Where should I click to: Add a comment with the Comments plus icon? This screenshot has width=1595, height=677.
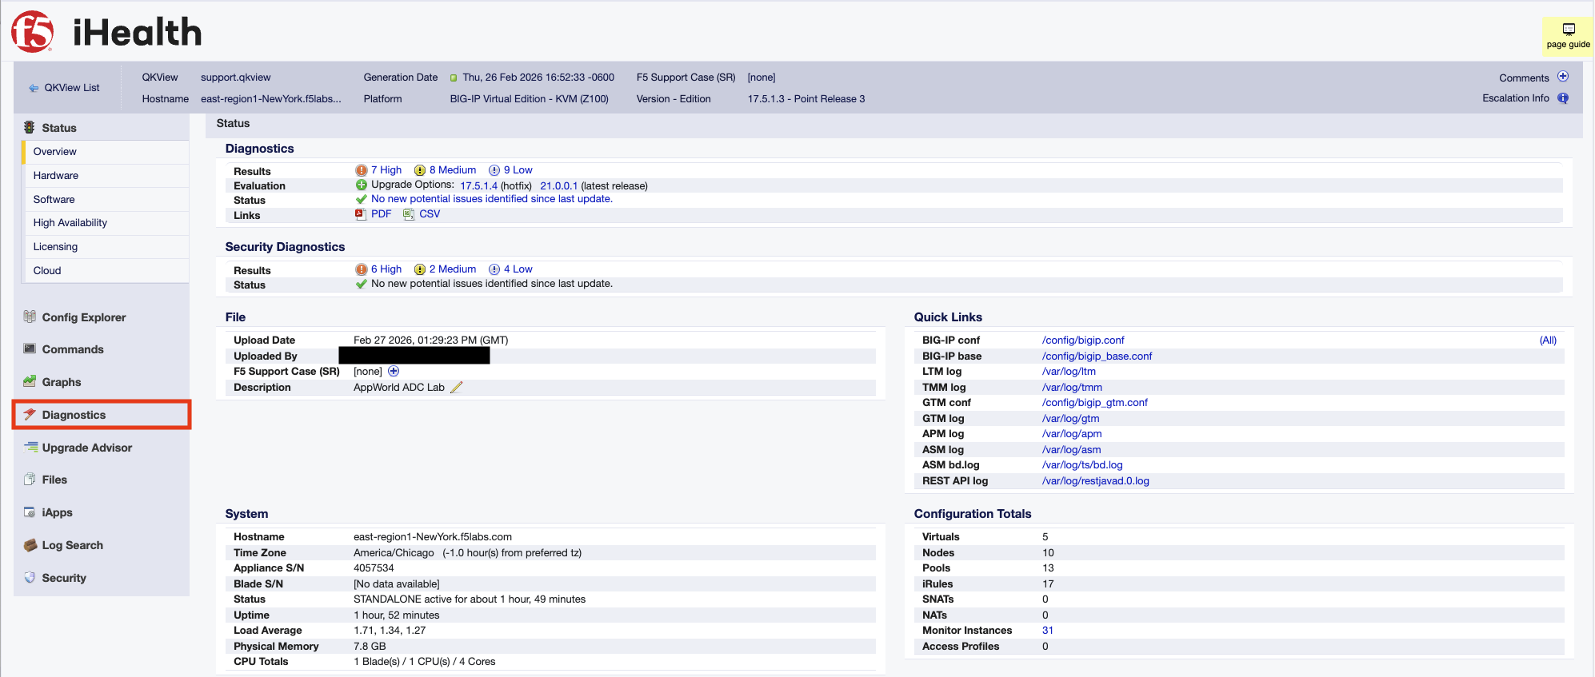(x=1563, y=77)
